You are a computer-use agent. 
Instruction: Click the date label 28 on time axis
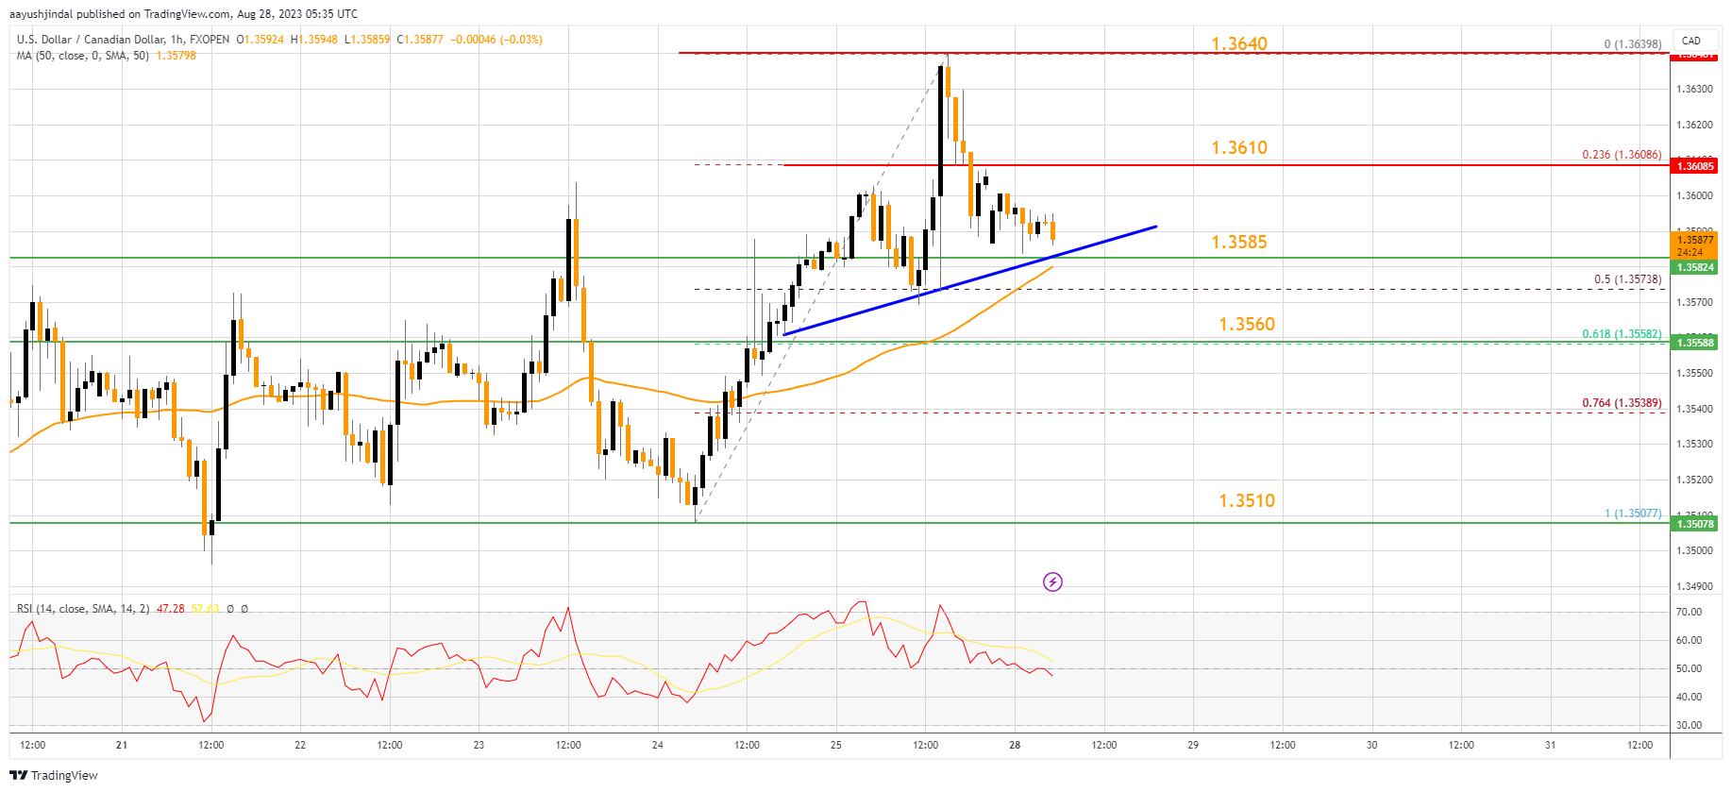pos(1015,745)
